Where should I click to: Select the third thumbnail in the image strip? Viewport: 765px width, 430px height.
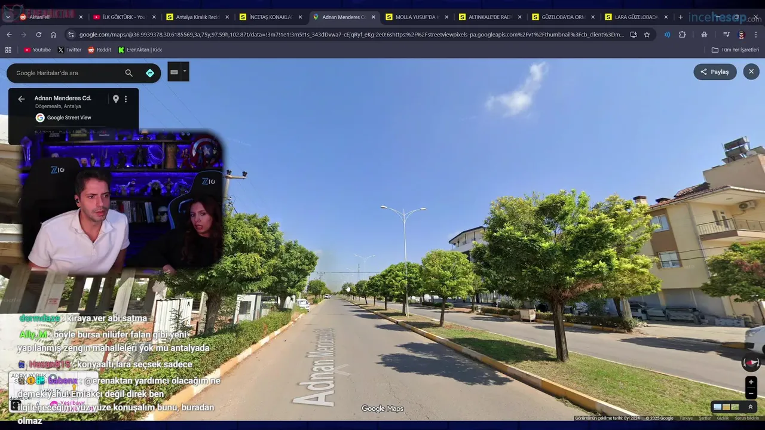point(735,407)
